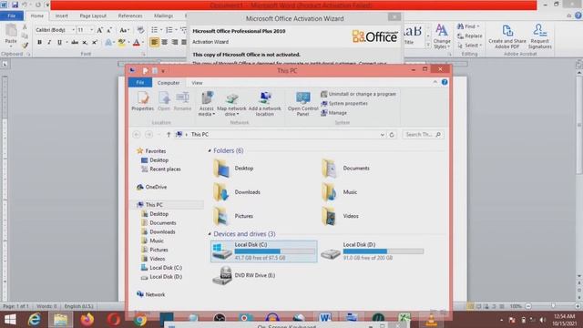
Task: Click Create and Share Adobe PDF
Action: (507, 36)
